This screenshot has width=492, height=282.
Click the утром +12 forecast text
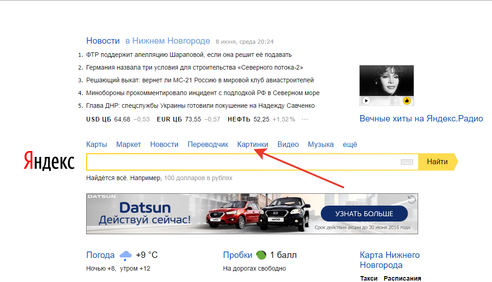point(135,268)
